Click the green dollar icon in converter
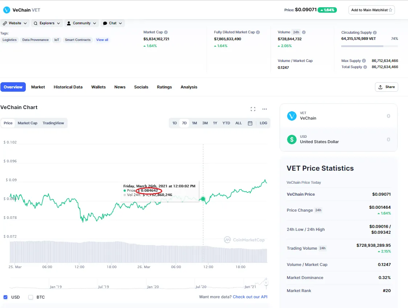The height and width of the screenshot is (308, 408). click(292, 140)
